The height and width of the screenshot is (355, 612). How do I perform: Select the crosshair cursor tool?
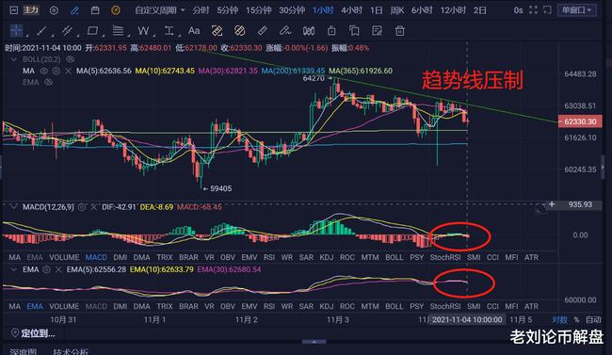(16, 30)
